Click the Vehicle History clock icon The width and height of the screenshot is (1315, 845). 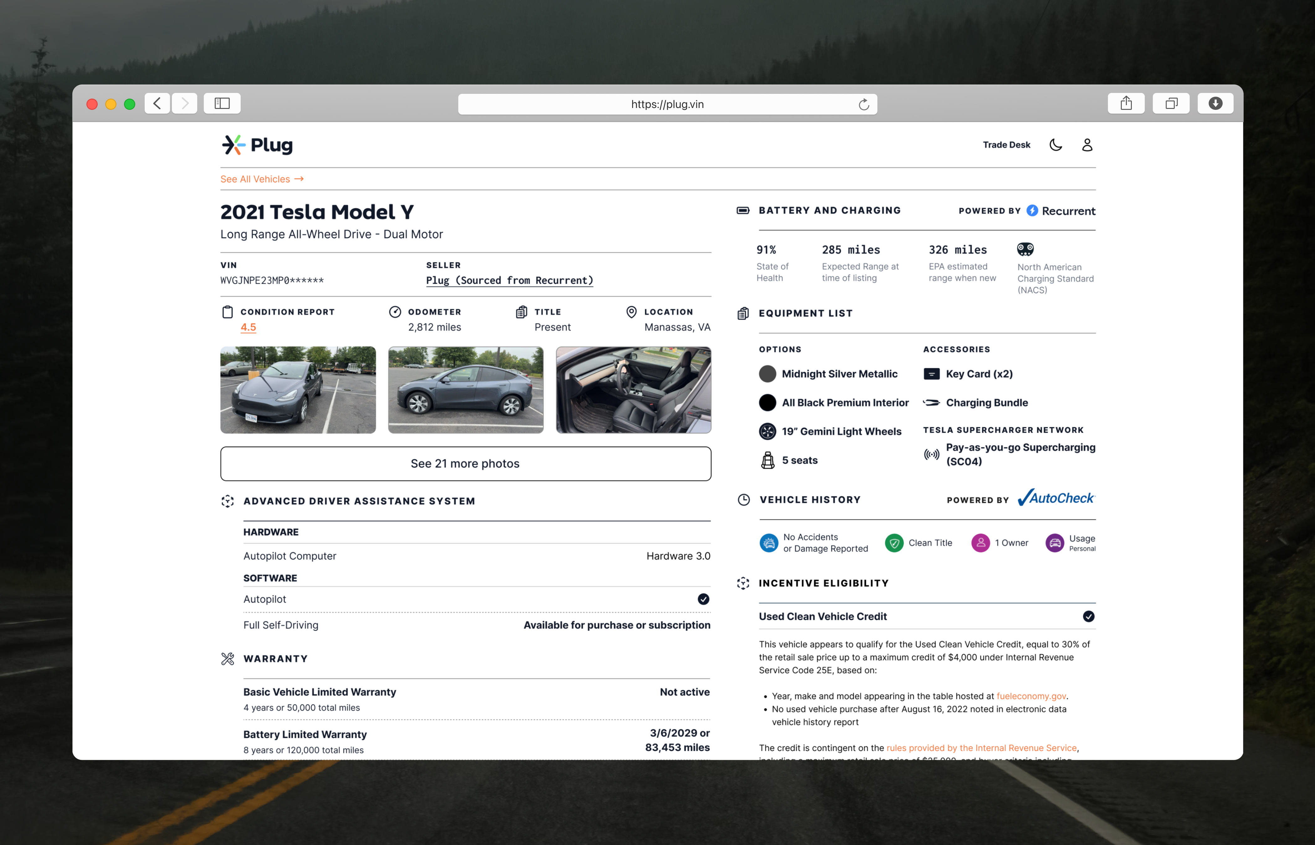pyautogui.click(x=743, y=500)
